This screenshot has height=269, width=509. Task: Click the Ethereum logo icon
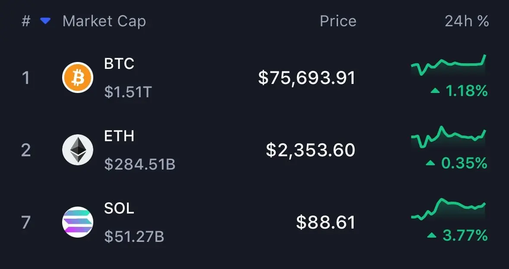78,150
